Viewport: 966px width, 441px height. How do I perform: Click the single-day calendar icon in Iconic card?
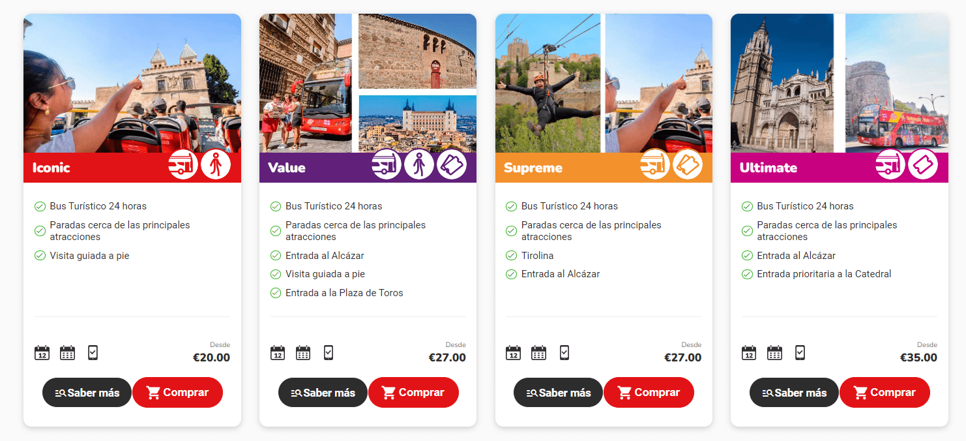click(x=42, y=353)
